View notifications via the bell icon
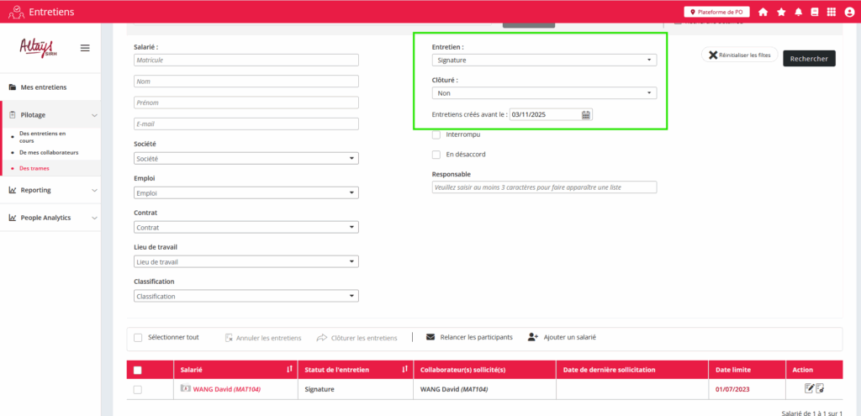861x416 pixels. pyautogui.click(x=798, y=12)
